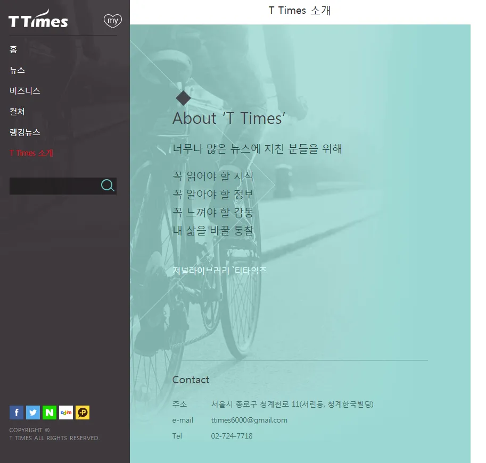486x463 pixels.
Task: Click the COPYRIGHT © footer text
Action: 29,430
